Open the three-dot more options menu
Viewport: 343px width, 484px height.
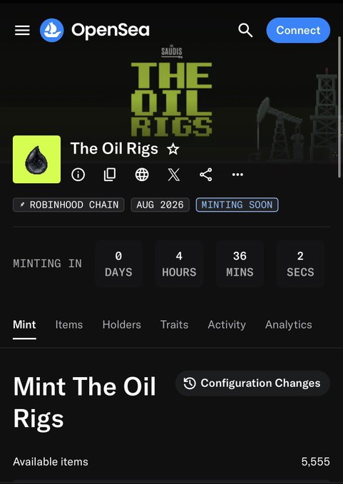pyautogui.click(x=237, y=175)
